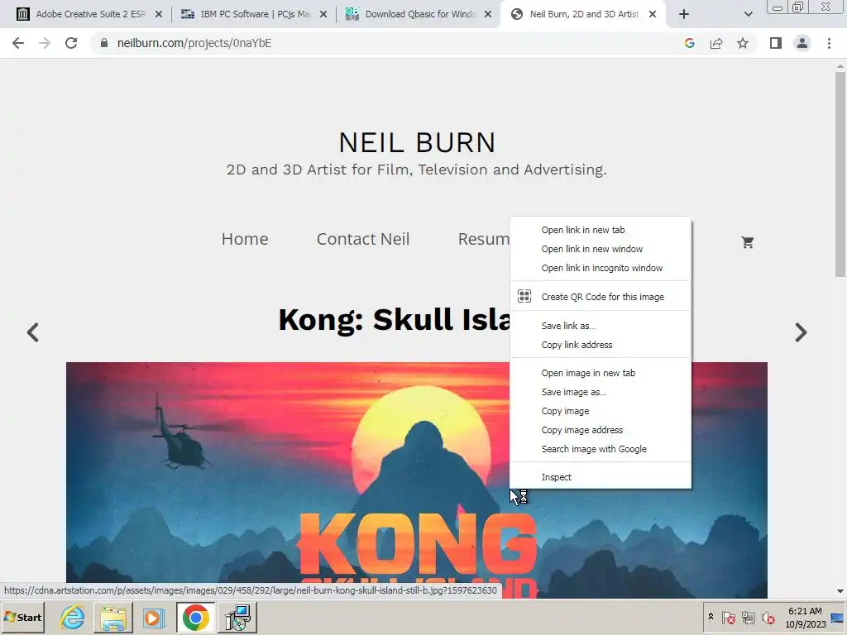847x635 pixels.
Task: Open the Chrome profile avatar
Action: (x=802, y=43)
